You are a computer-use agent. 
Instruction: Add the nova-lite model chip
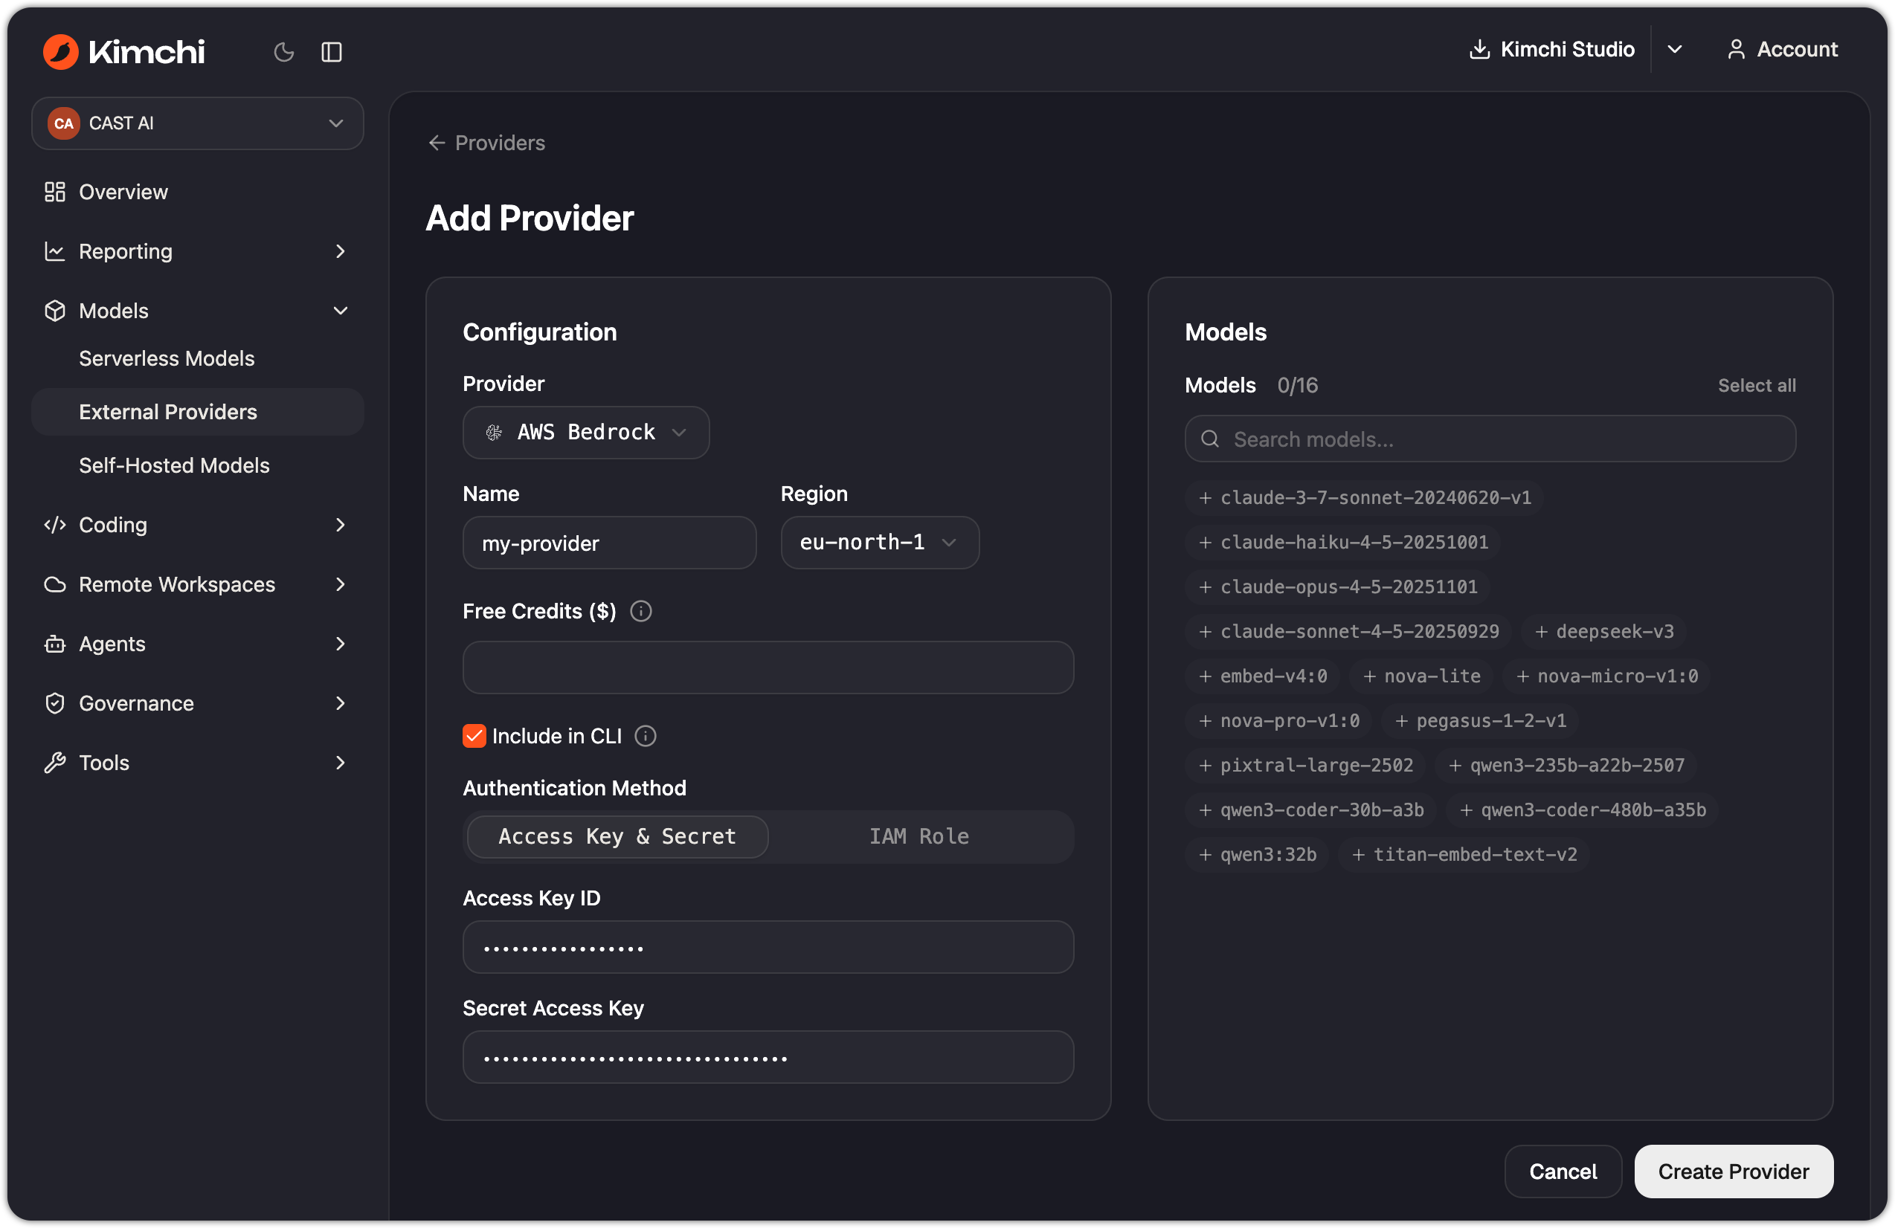[1421, 676]
